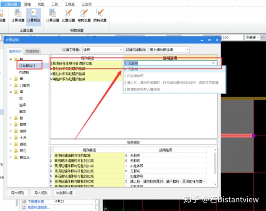Choose option 2 墙上柱 rule
266x211 pixels.
point(174,83)
